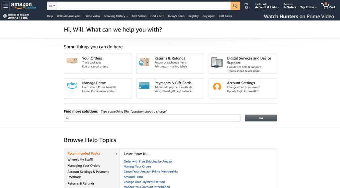Click the Account Settings profile icon
This screenshot has width=340, height=188.
(x=217, y=86)
